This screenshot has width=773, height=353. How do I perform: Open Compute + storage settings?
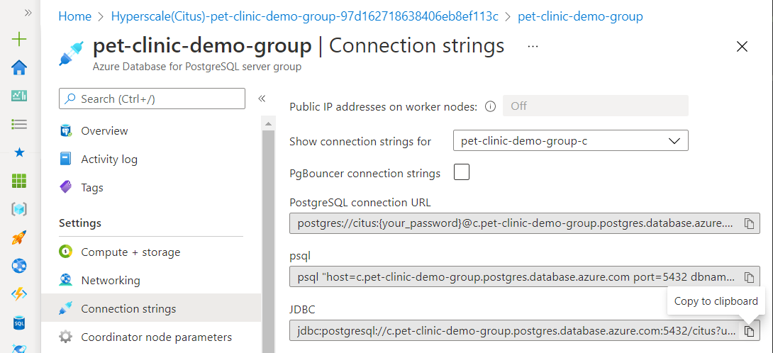(130, 252)
